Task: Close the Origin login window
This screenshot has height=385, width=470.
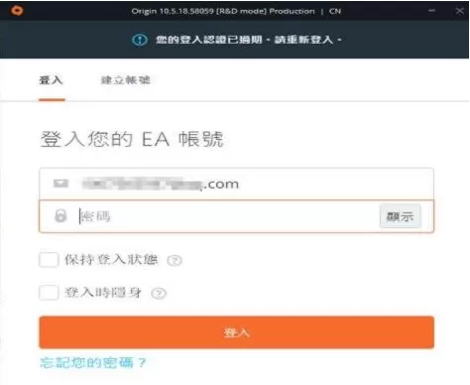Action: pos(459,11)
